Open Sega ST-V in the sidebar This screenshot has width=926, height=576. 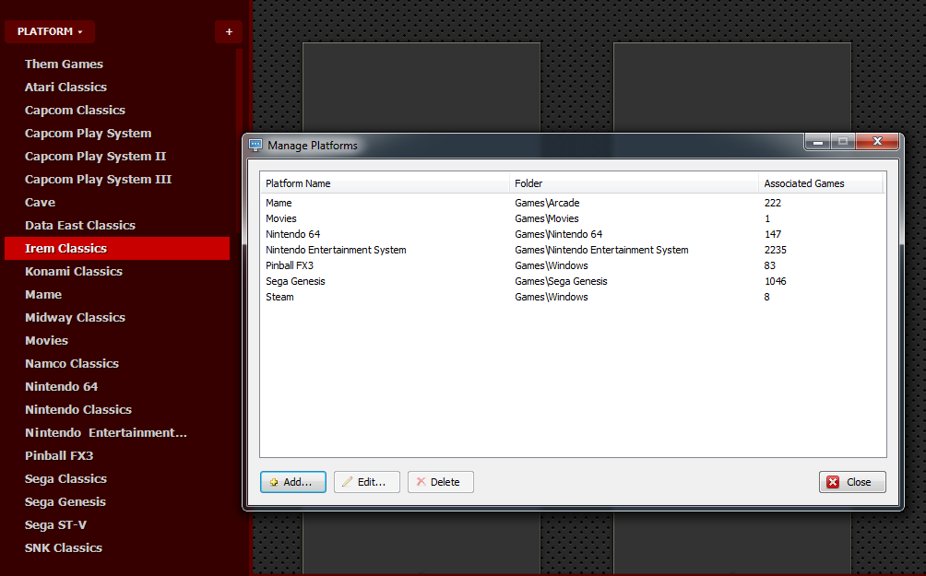[x=55, y=524]
